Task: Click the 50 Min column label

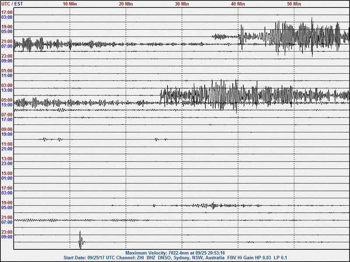Action: pyautogui.click(x=294, y=4)
